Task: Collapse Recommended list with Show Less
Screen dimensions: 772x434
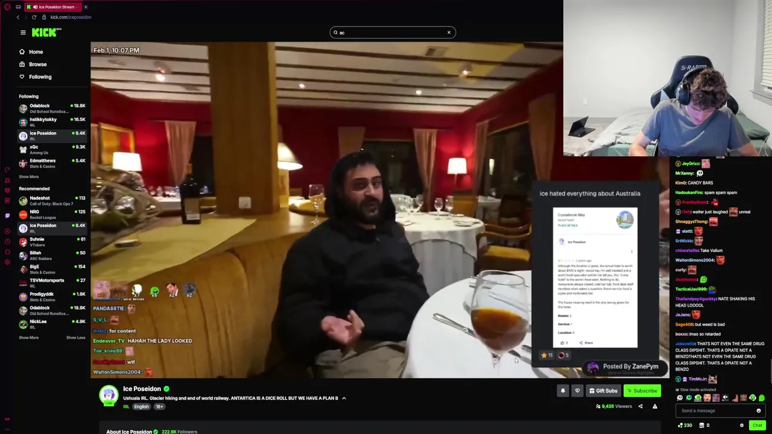Action: coord(75,338)
